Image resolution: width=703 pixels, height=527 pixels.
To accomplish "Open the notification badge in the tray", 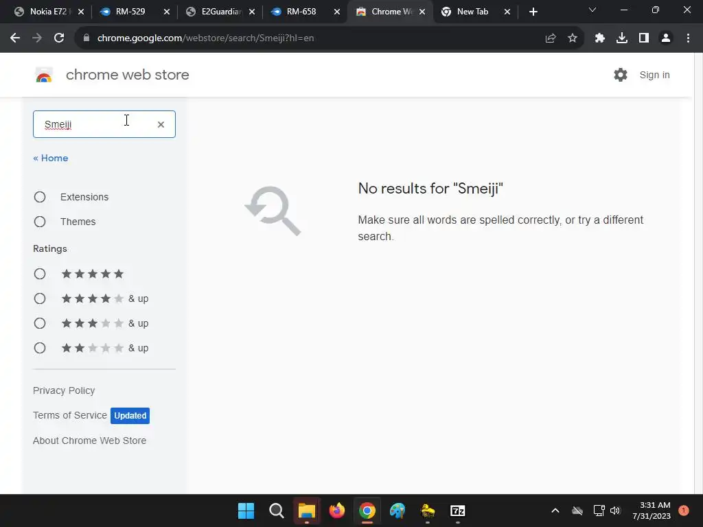I will (684, 511).
